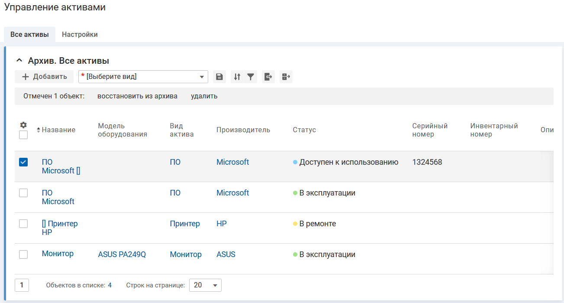564x303 pixels.
Task: Click page number 1 in pagination
Action: point(22,285)
